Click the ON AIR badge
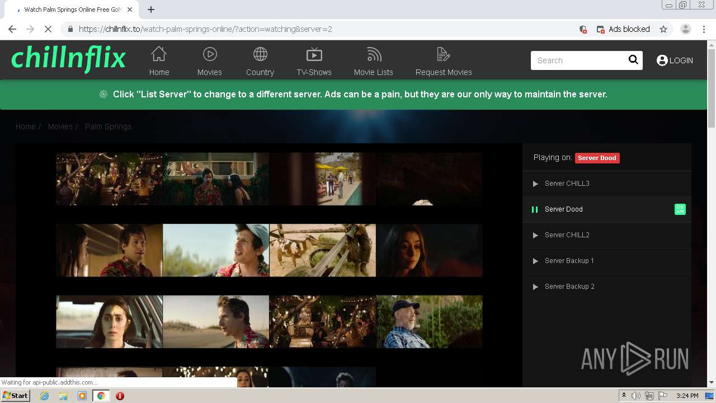Screen dimensions: 716x403 point(680,209)
